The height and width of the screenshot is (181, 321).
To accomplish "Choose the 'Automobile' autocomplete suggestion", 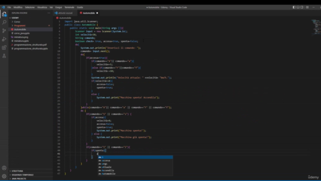I will [135, 173].
